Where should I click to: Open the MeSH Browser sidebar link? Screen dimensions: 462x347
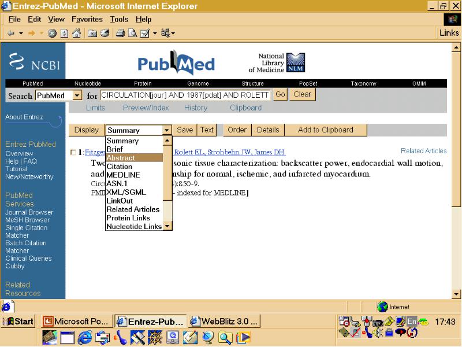pos(27,220)
